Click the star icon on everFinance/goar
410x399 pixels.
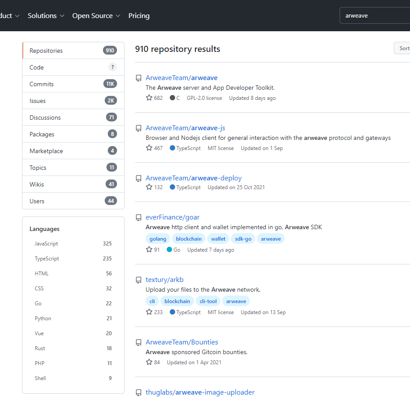(x=149, y=249)
